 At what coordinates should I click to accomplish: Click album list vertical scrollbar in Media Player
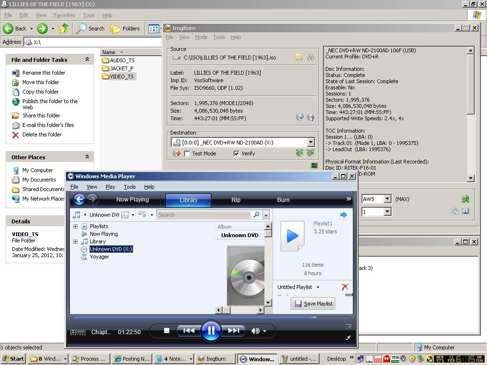tap(268, 264)
